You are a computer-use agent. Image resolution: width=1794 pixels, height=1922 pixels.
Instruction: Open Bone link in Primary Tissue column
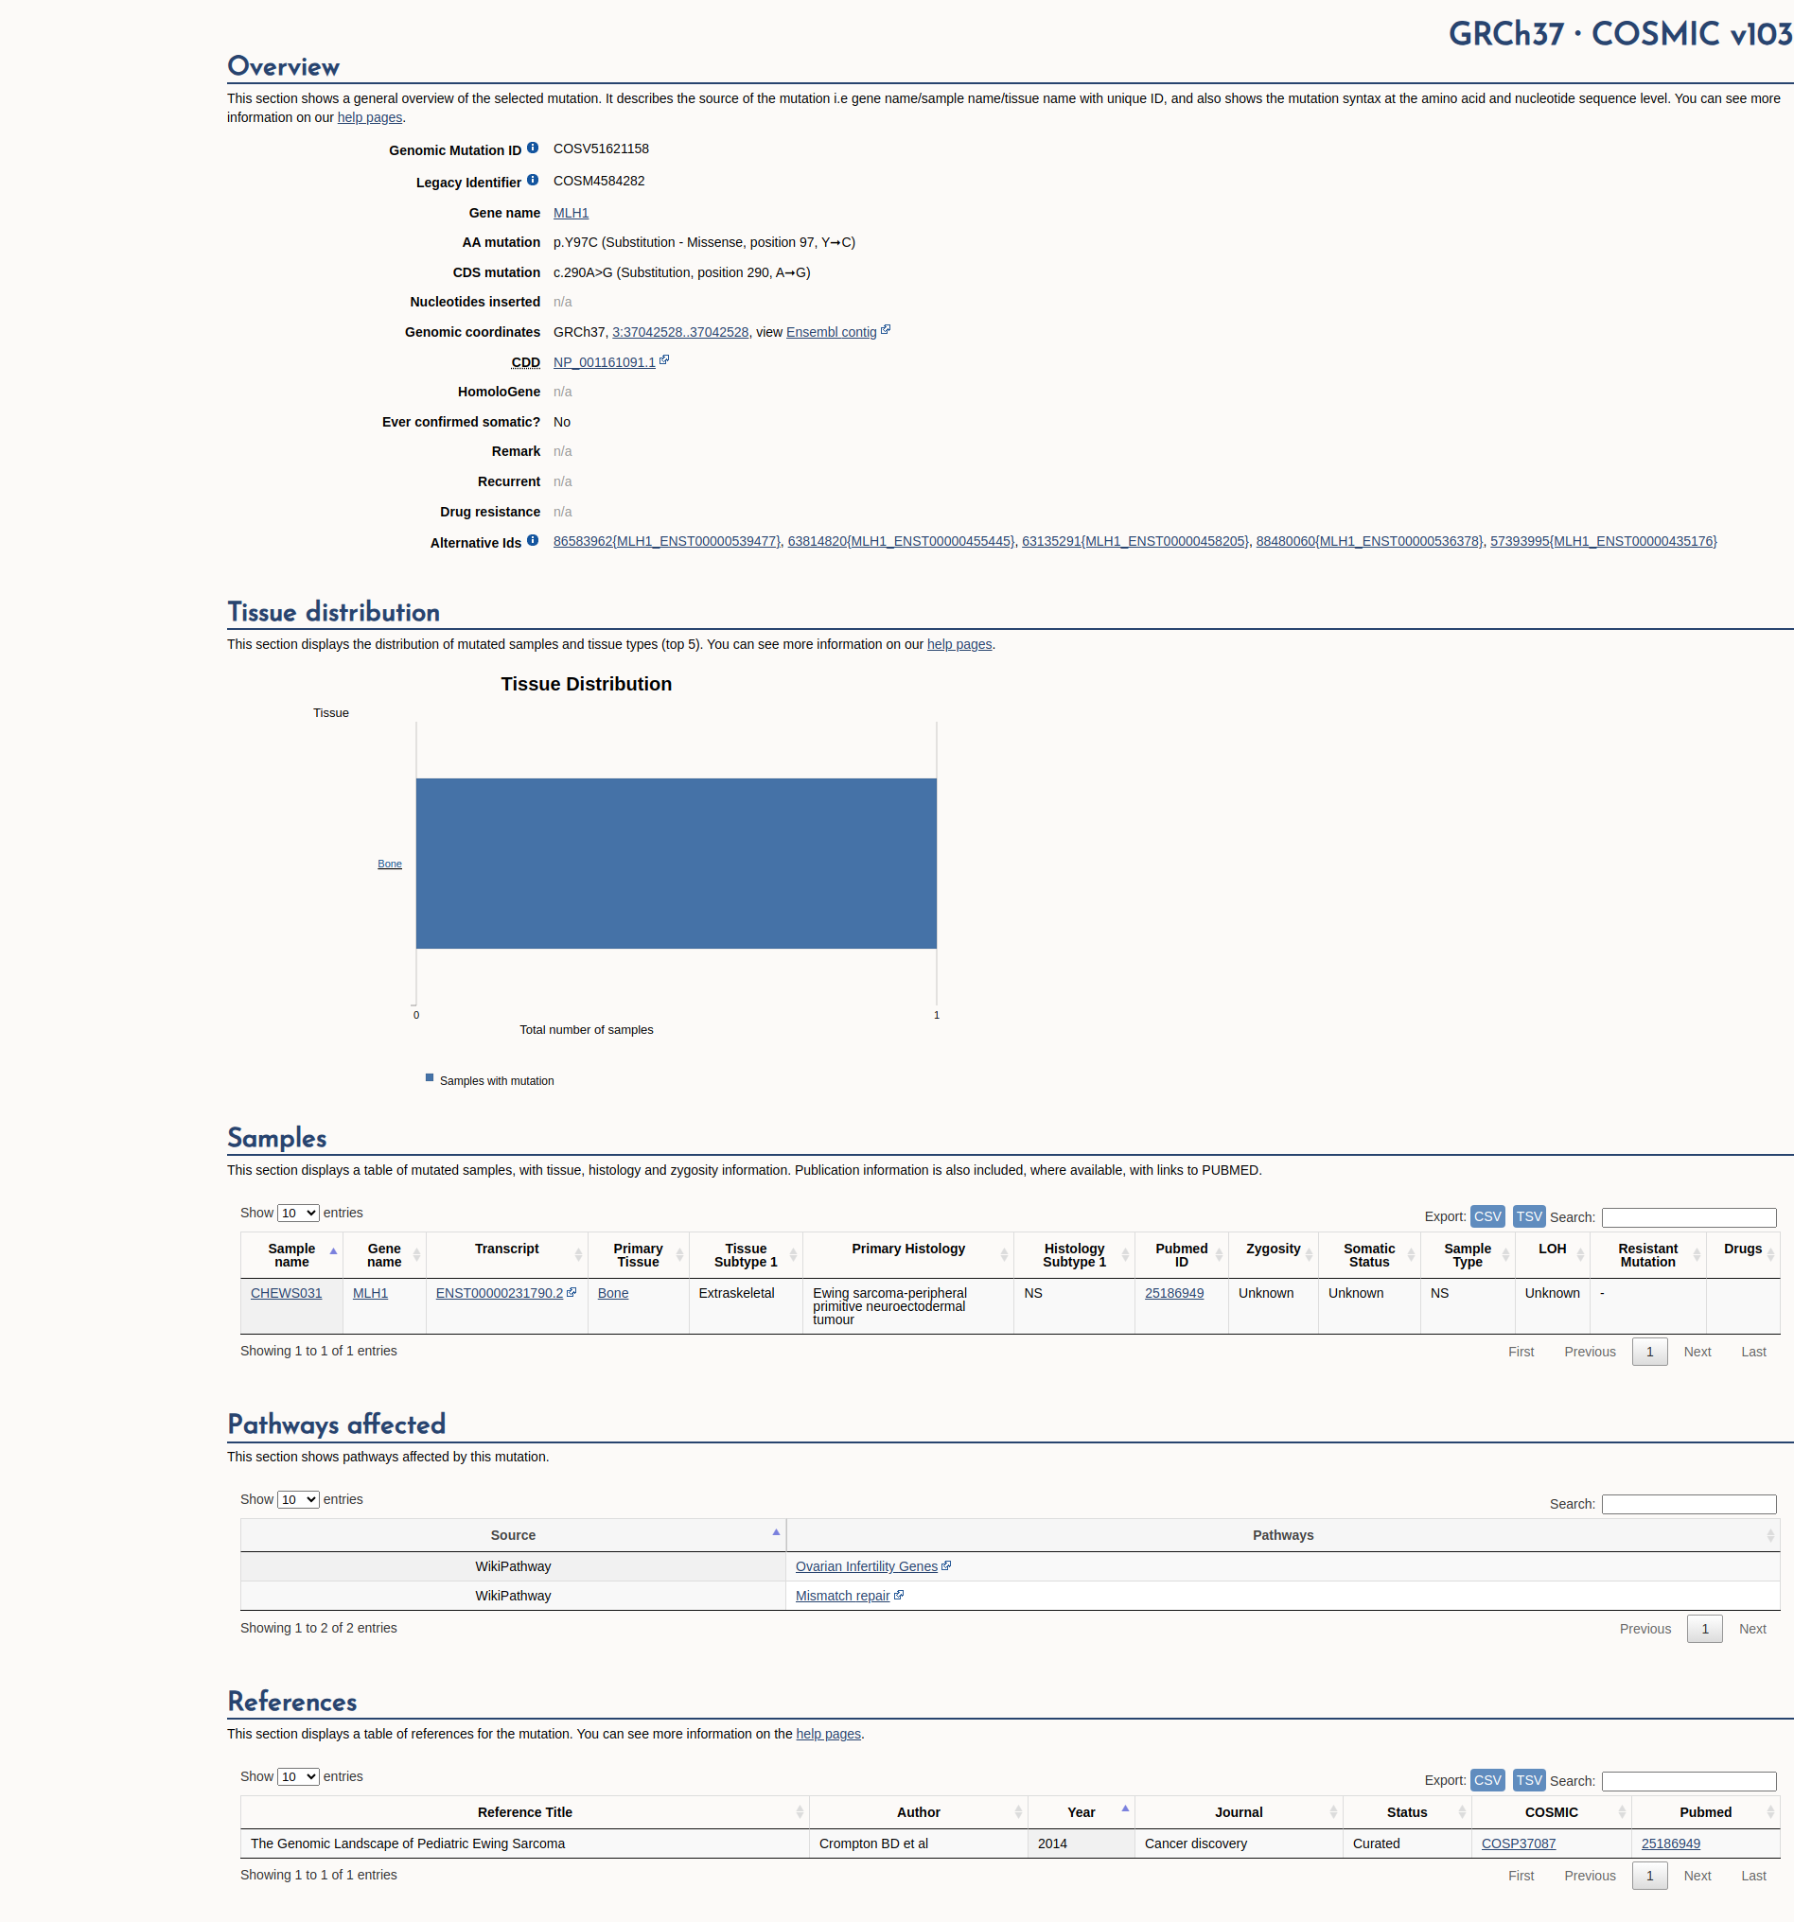pos(613,1293)
